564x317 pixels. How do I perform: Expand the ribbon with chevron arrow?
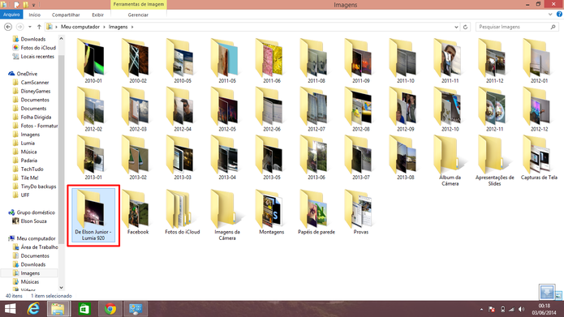(550, 15)
